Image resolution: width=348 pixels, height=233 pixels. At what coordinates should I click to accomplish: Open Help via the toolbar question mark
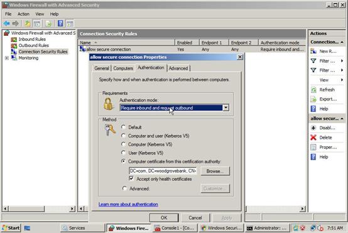[x=60, y=23]
